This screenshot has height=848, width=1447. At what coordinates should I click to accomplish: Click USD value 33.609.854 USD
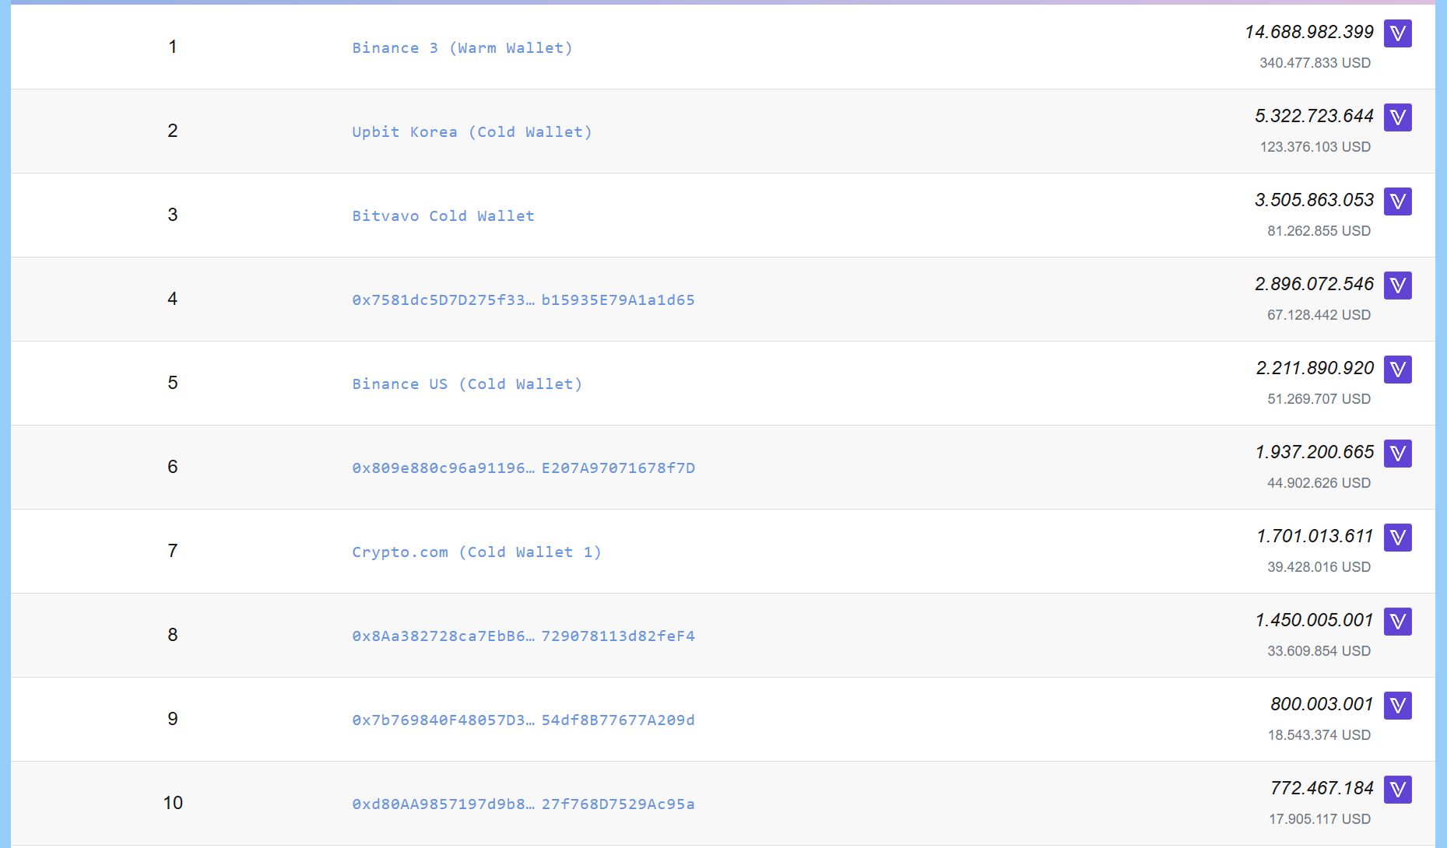[x=1319, y=651]
